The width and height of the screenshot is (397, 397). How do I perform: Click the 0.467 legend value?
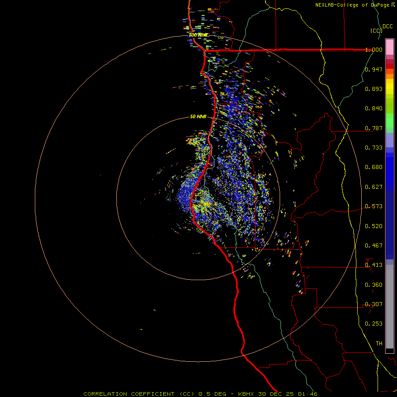click(374, 246)
